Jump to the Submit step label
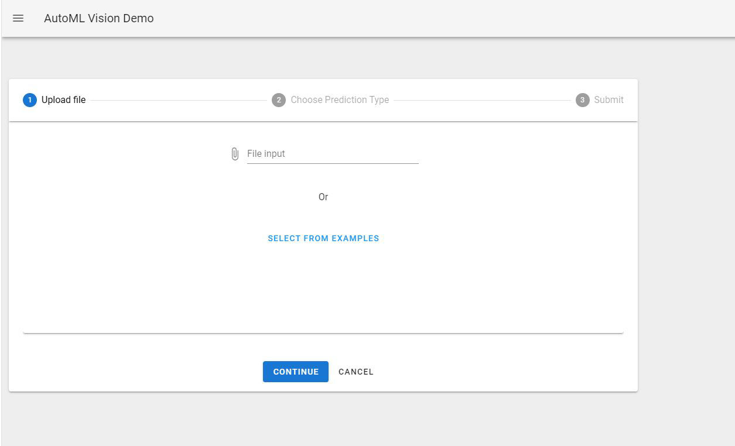 click(608, 100)
